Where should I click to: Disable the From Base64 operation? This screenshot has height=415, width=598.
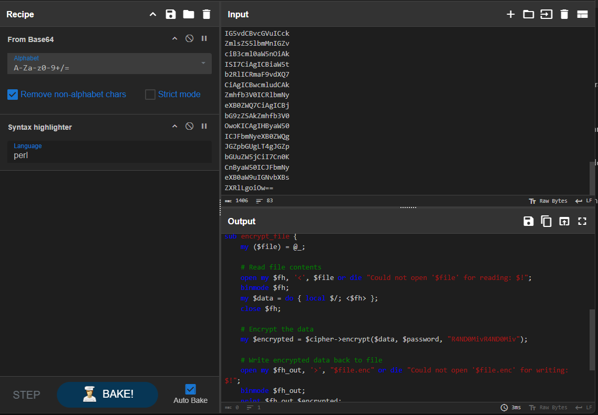(x=189, y=39)
